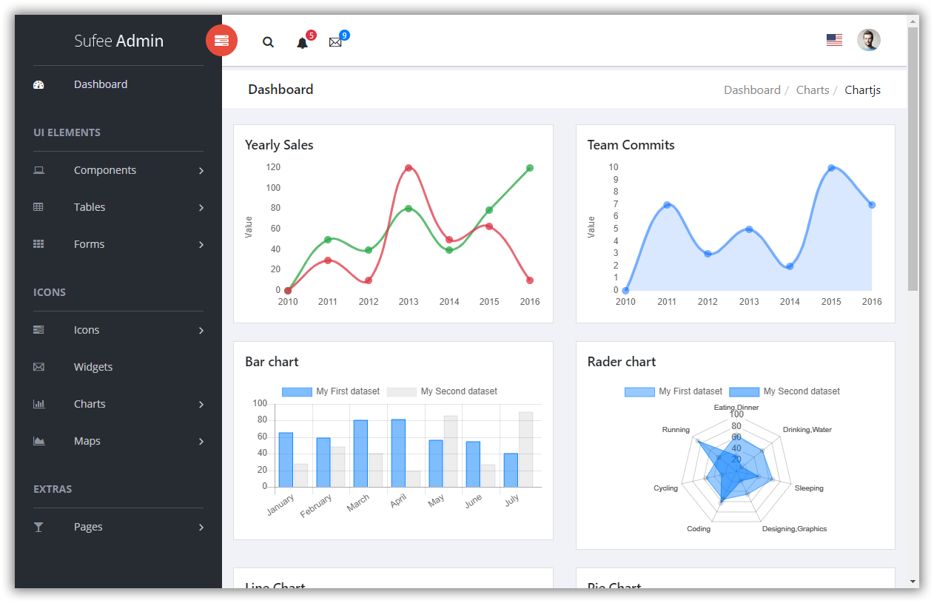Open the user profile avatar

[868, 40]
